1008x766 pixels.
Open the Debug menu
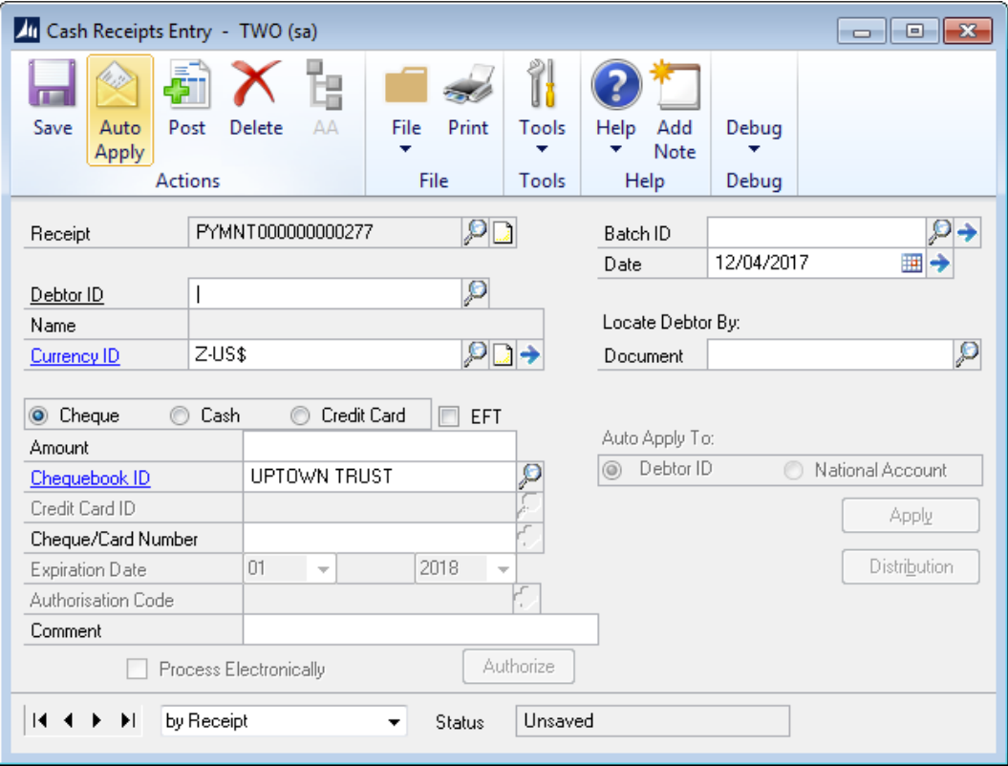[x=753, y=137]
